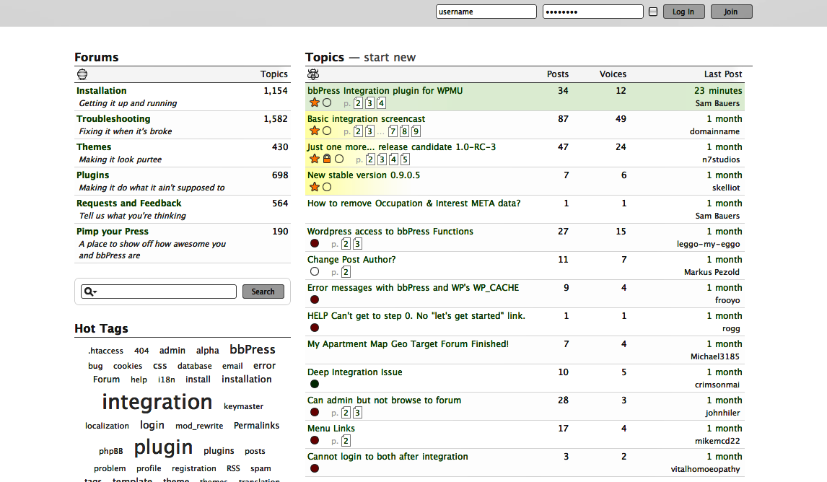
Task: Click the beehive icon in Forums header
Action: [x=82, y=74]
